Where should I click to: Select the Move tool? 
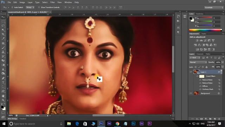pos(3,17)
